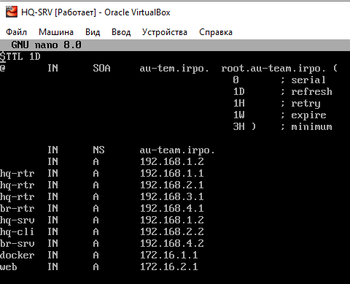This screenshot has width=350, height=284.
Task: Open the Файл menu
Action: coord(16,32)
